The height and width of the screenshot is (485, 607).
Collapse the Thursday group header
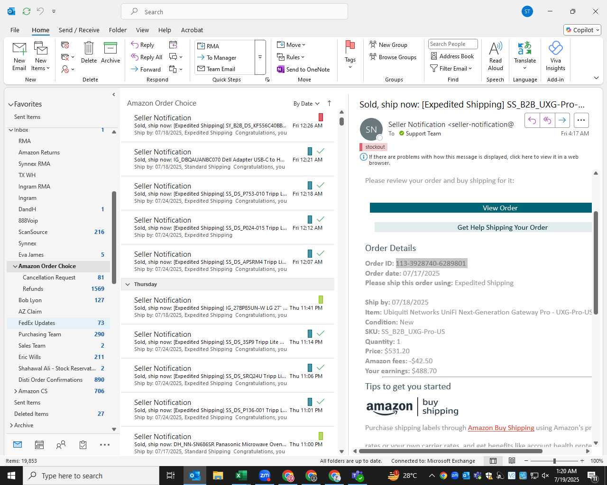pos(127,284)
